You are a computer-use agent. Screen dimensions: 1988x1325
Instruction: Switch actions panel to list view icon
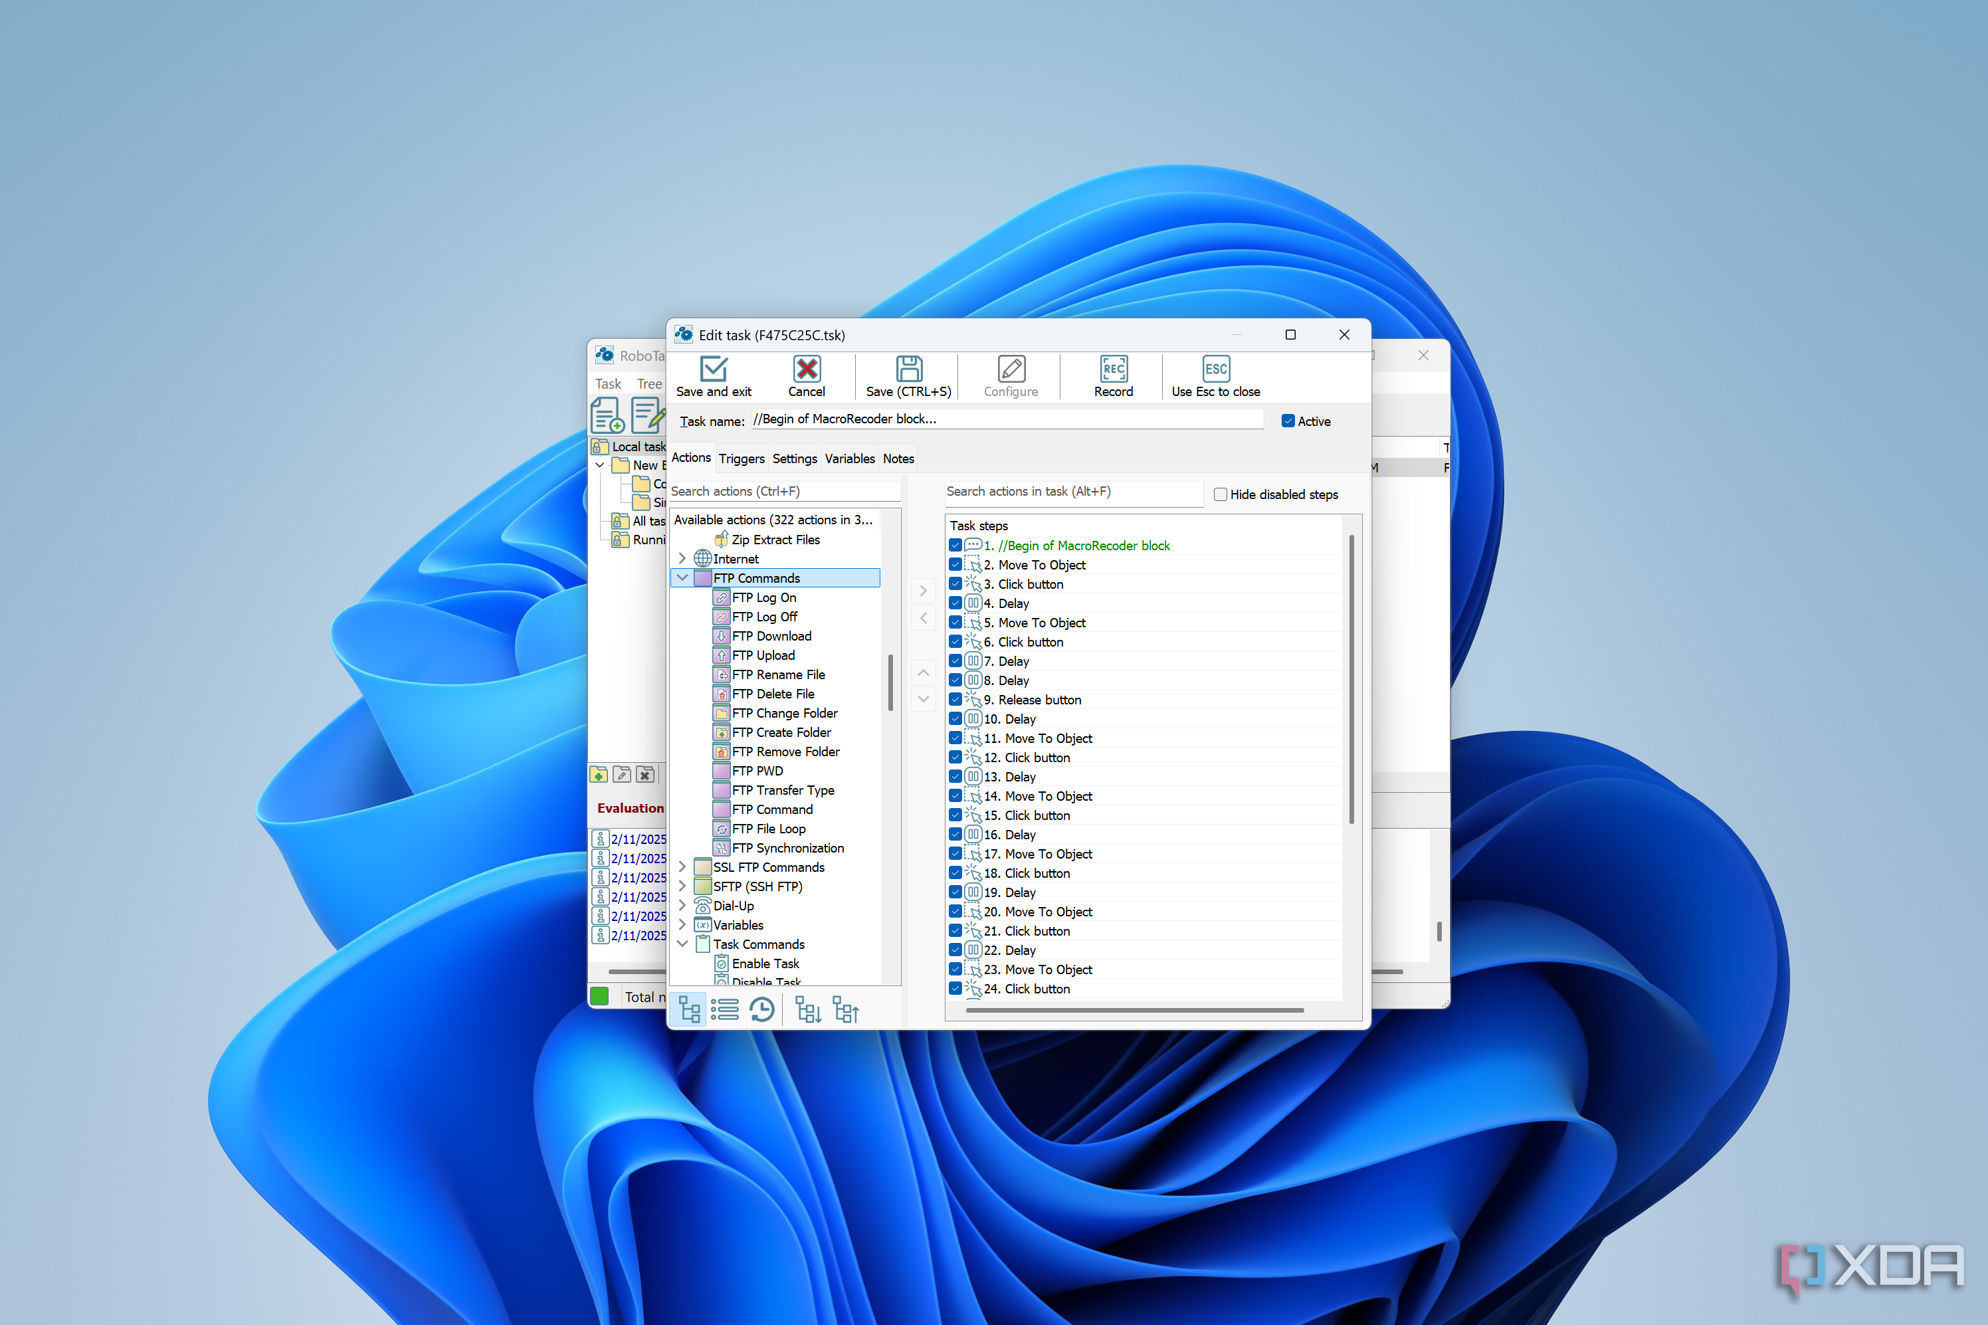click(725, 1009)
